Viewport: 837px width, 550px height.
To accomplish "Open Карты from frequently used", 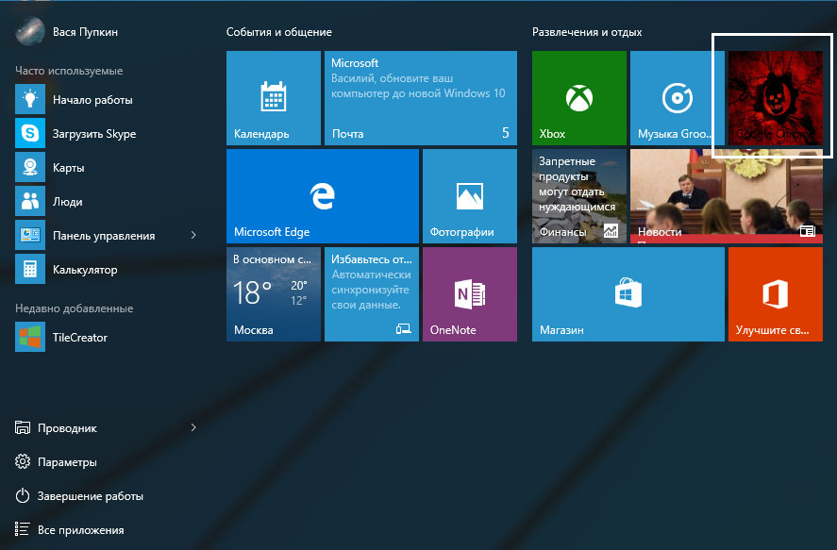I will (68, 168).
